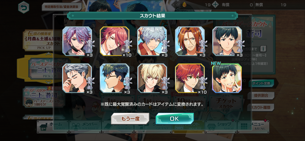Select the purple-haired character card
This screenshot has width=305, height=141.
(x=77, y=41)
